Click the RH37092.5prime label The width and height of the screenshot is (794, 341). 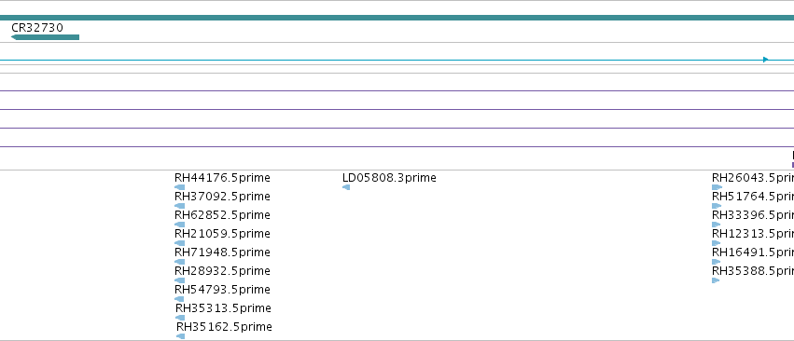(x=222, y=197)
